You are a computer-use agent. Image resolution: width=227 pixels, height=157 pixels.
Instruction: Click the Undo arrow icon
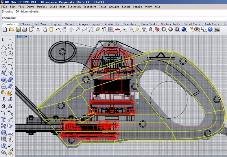pyautogui.click(x=58, y=29)
